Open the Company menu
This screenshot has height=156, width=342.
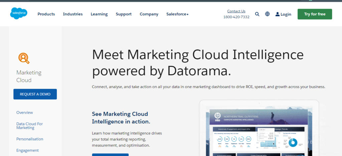click(x=149, y=14)
